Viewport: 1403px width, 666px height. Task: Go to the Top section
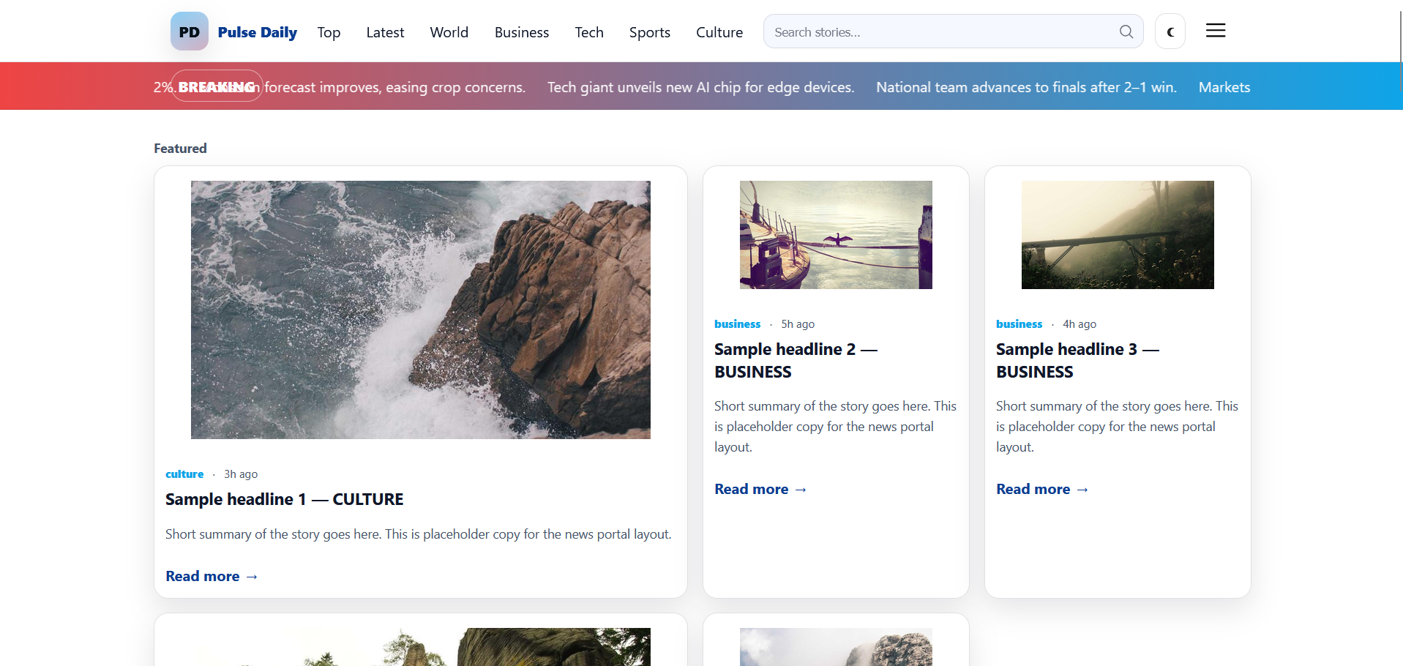point(329,32)
